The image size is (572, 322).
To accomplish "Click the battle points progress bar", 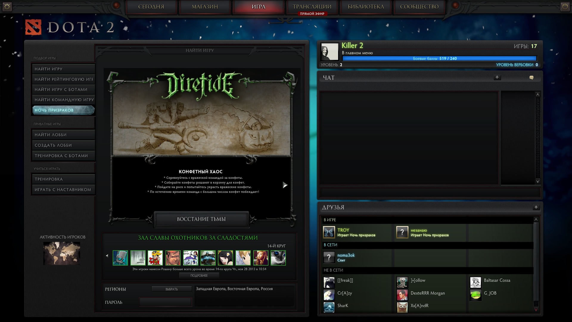I will (439, 58).
